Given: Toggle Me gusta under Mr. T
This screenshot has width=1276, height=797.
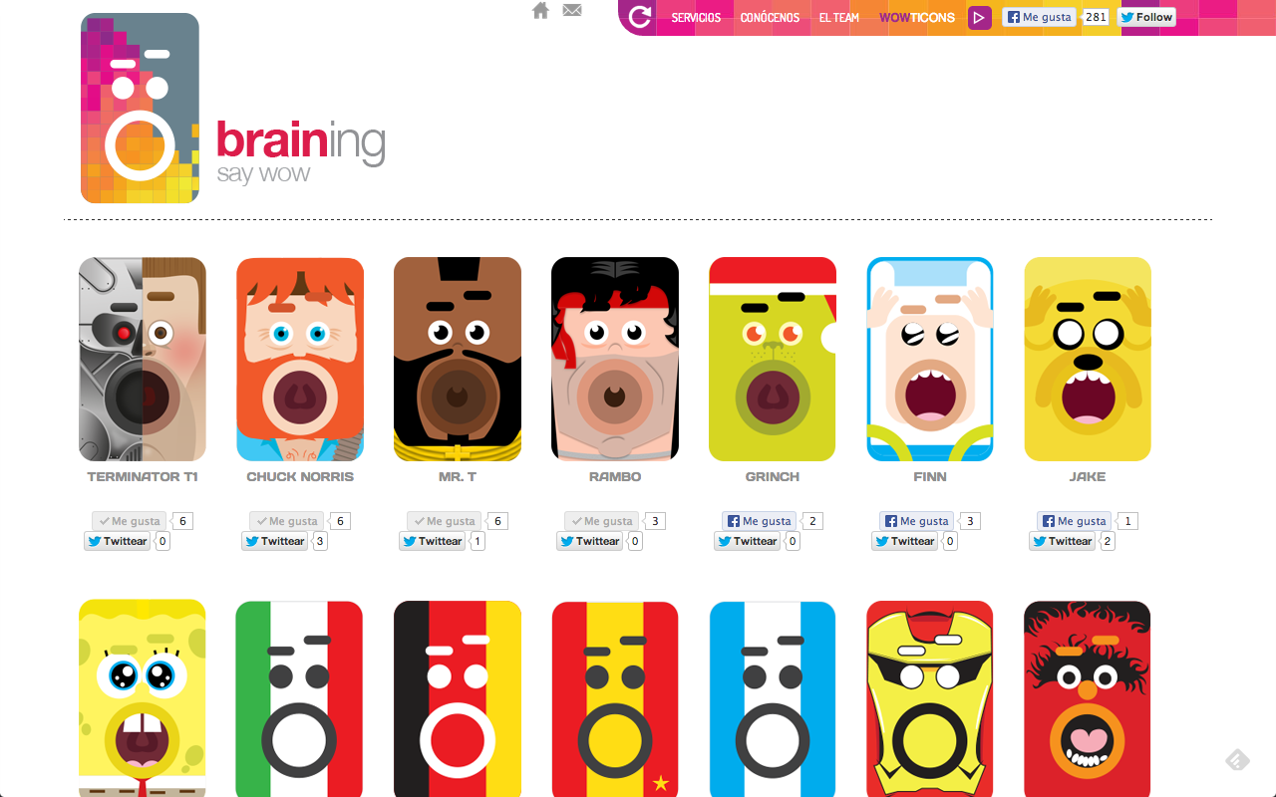Looking at the screenshot, I should (x=445, y=521).
